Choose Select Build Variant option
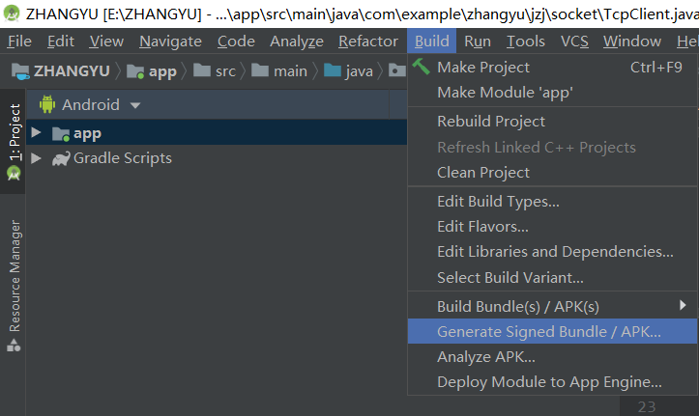This screenshot has width=699, height=416. click(552, 278)
